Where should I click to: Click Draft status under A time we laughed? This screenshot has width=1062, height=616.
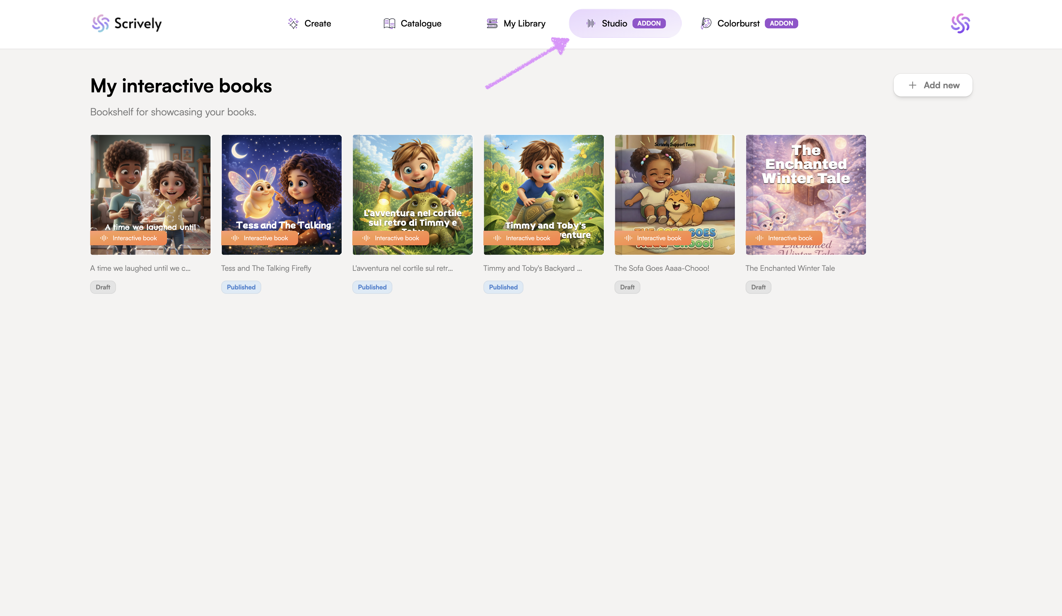[x=103, y=287]
